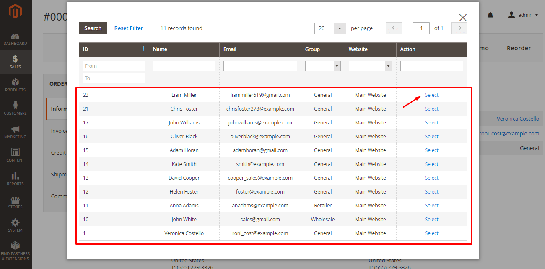Click the Search button
Screen dimensions: 545x269
[93, 28]
